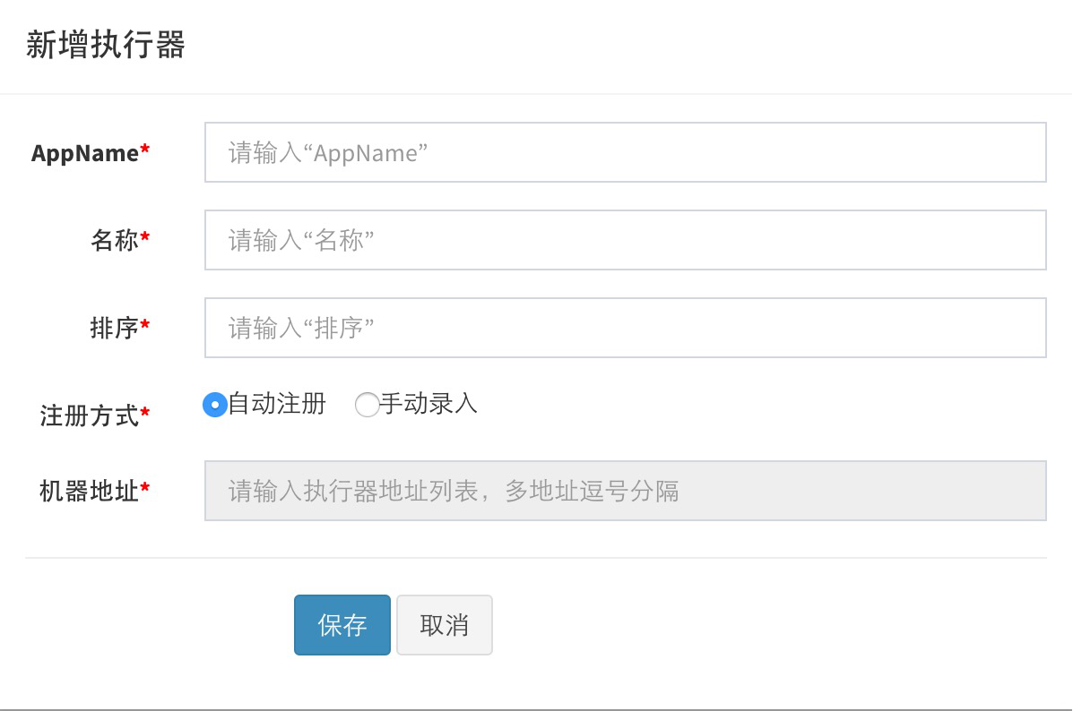Click the disabled 机器地址 address input

(x=625, y=491)
